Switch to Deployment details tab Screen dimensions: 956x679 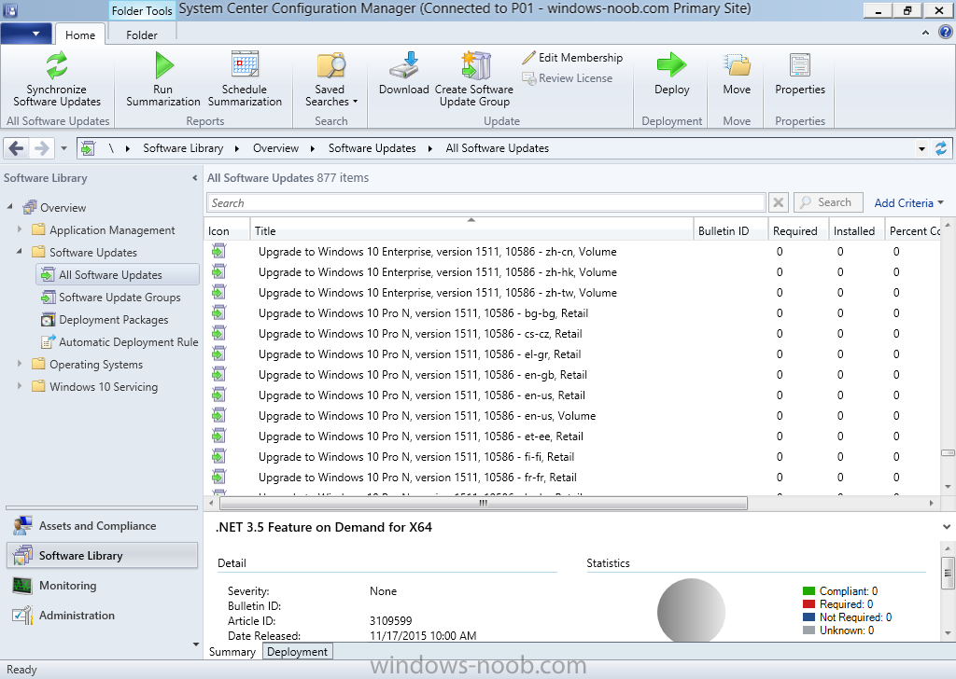(x=298, y=652)
